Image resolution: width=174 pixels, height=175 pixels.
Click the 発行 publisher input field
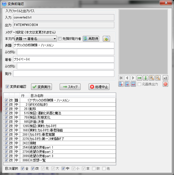64,74
